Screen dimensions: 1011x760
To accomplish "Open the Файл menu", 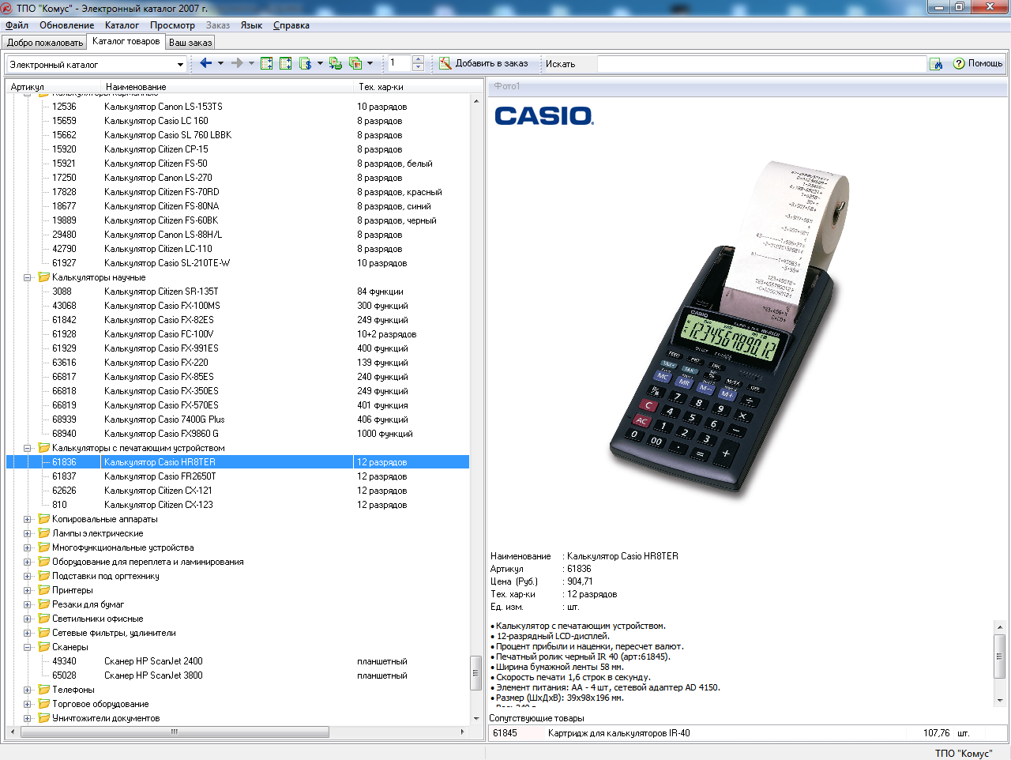I will tap(17, 25).
